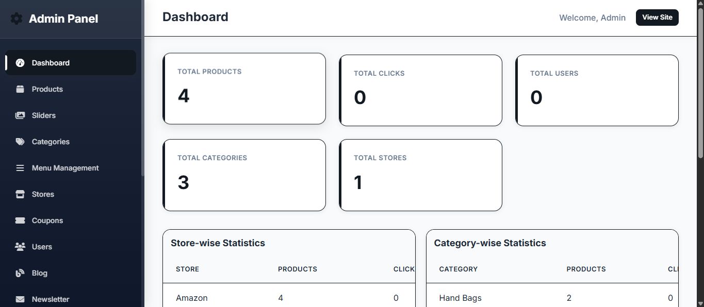
Task: Click the Hand Bags category row
Action: [552, 298]
